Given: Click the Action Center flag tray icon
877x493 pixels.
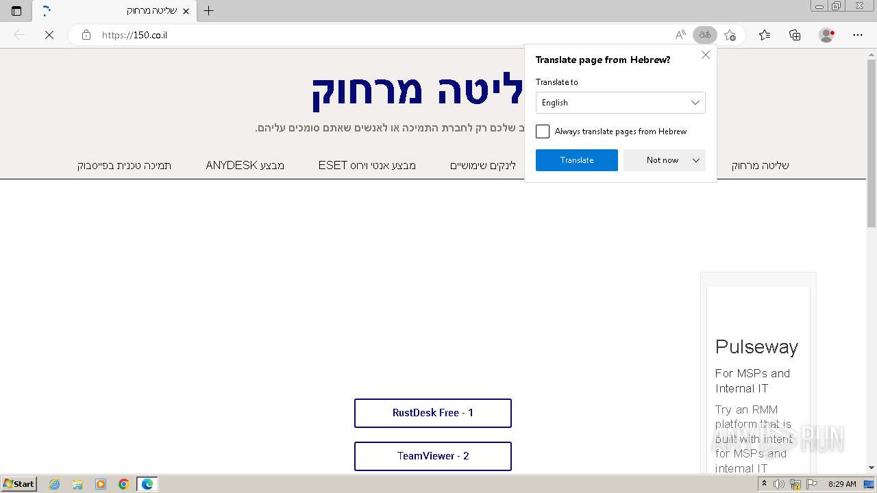Looking at the screenshot, I should [x=813, y=484].
